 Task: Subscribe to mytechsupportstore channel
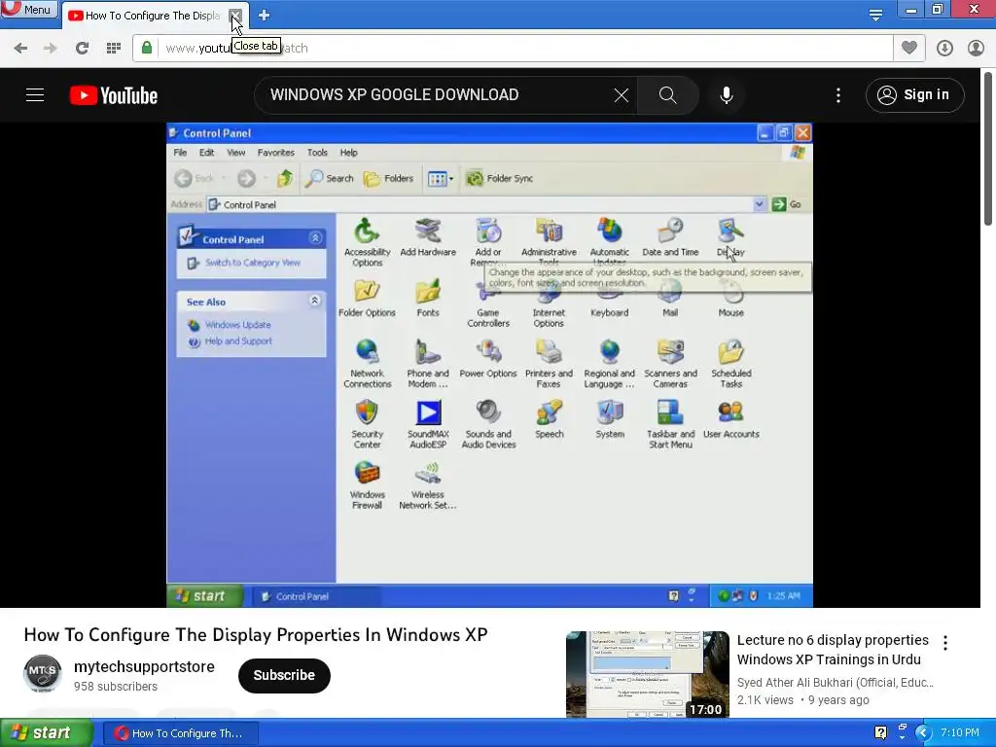[284, 675]
